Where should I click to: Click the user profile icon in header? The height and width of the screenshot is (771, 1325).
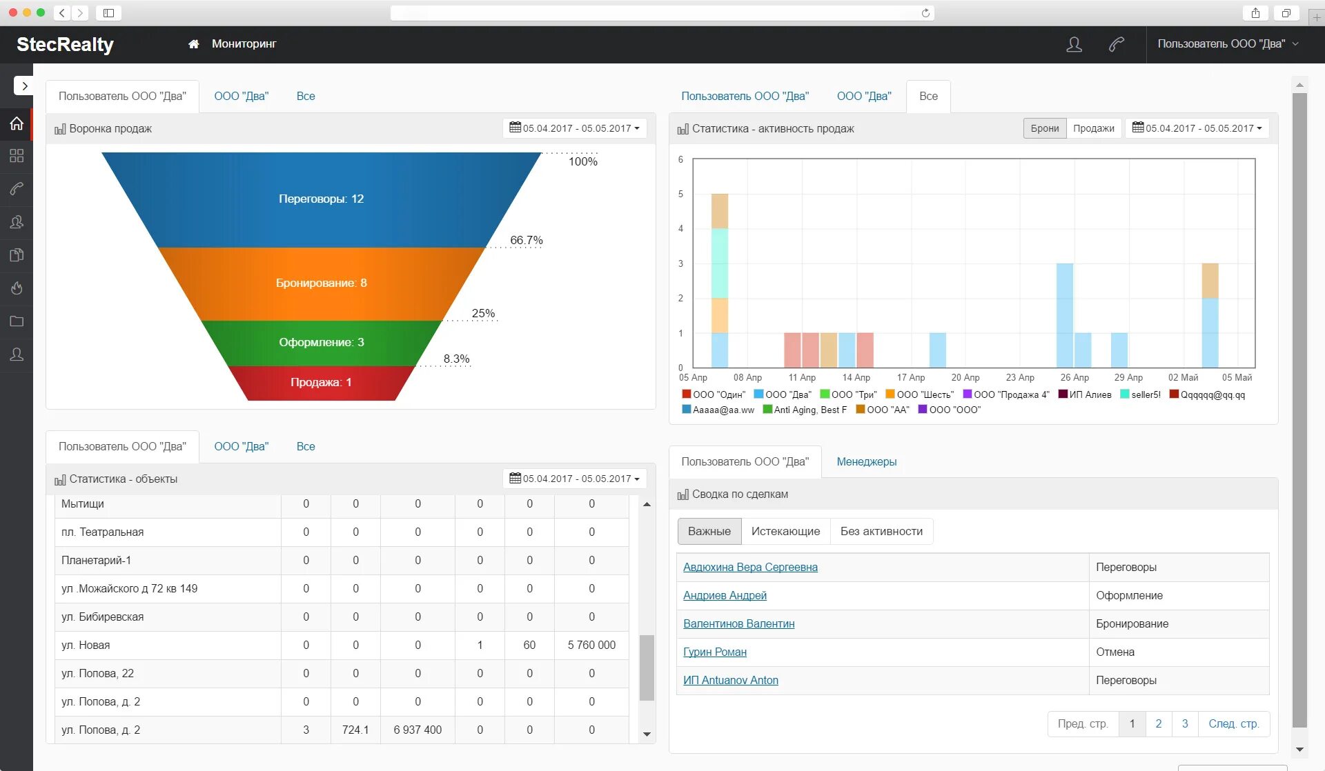[1074, 44]
